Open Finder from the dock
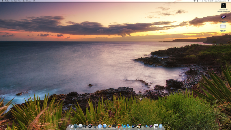Image resolution: width=231 pixels, height=130 pixels. pyautogui.click(x=70, y=126)
